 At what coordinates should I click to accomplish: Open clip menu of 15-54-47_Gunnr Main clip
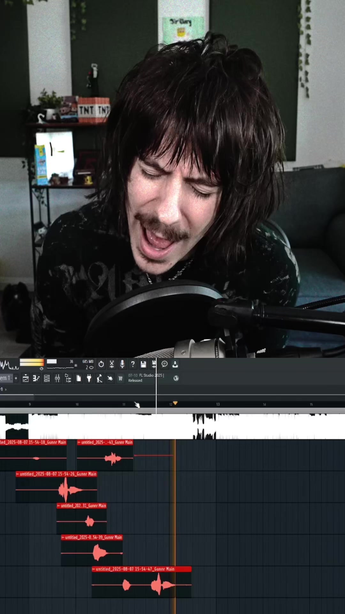(x=94, y=569)
